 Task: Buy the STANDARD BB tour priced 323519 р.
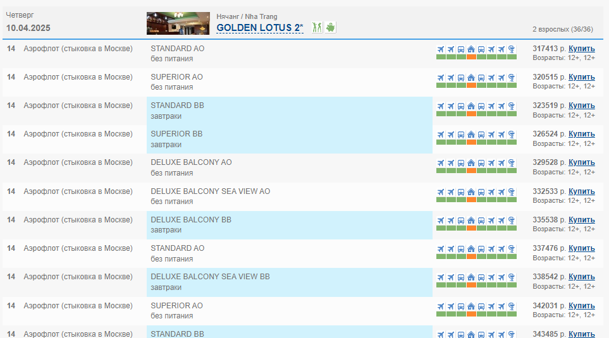tap(581, 105)
